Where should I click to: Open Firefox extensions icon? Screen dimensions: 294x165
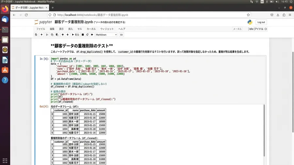(x=284, y=15)
